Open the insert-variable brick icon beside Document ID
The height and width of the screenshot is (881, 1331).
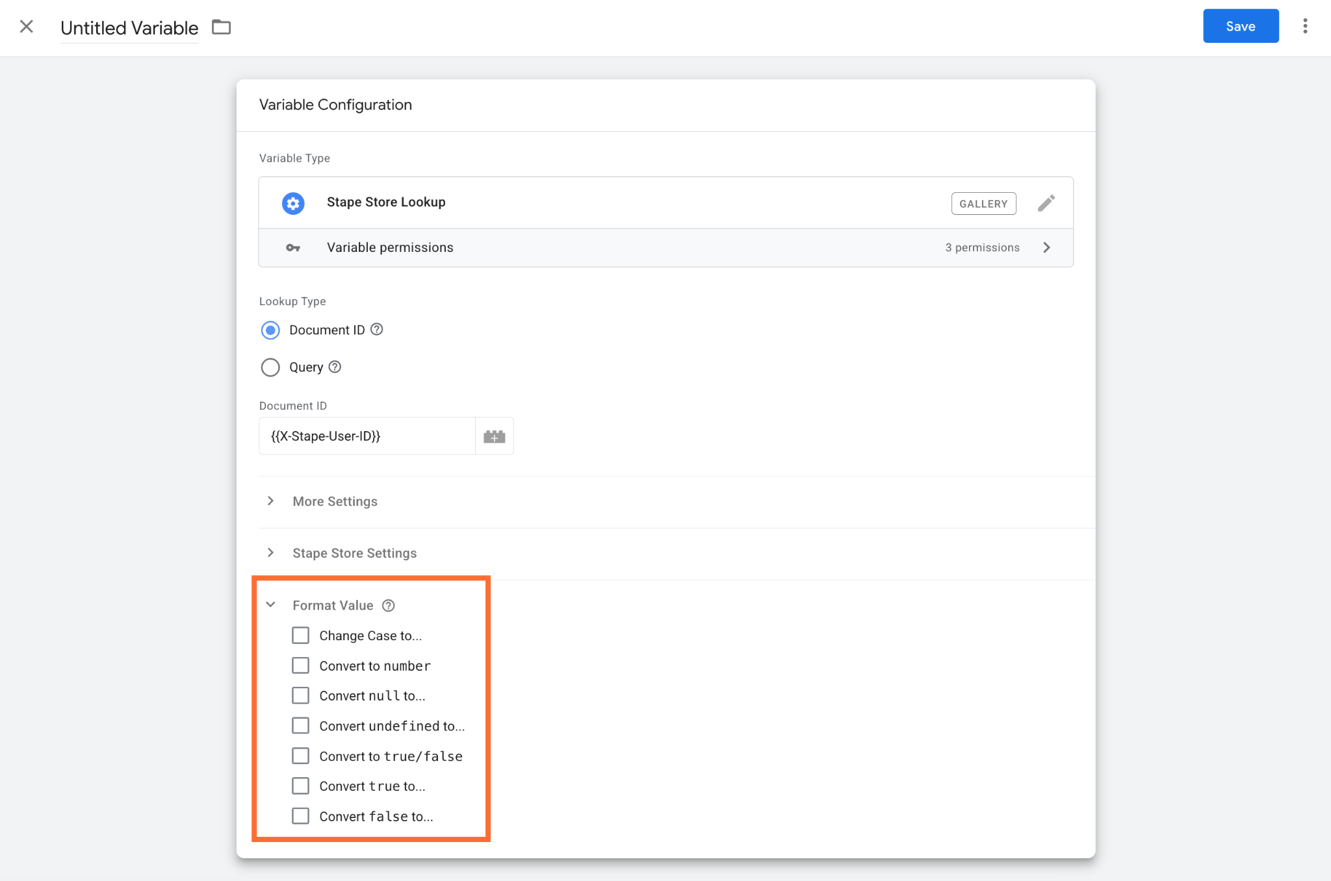(495, 436)
